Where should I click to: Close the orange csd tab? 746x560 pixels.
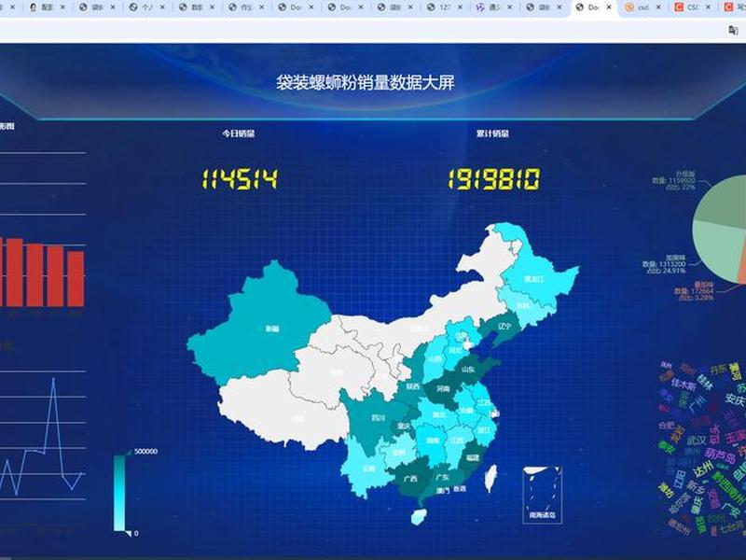coord(658,7)
